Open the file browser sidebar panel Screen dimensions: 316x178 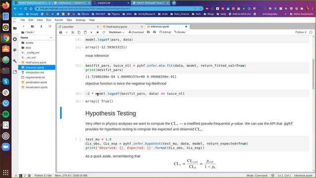coord(15,28)
